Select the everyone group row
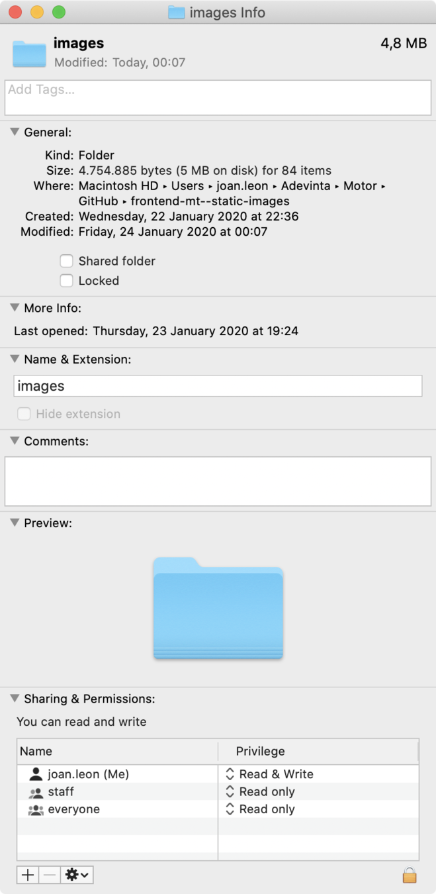The width and height of the screenshot is (436, 894). pyautogui.click(x=218, y=809)
